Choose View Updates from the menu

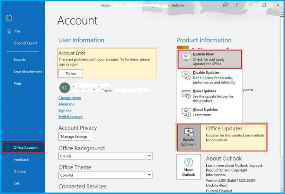[x=210, y=96]
